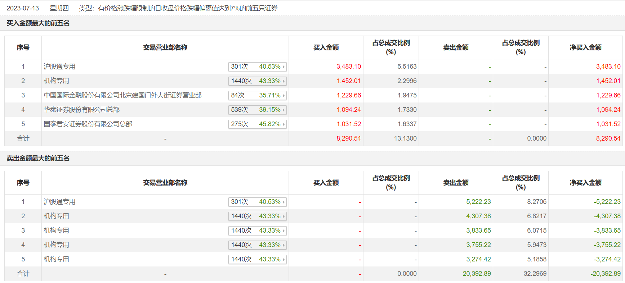Select the 净买入金额 header in sell-side table
Screen dimensions: 625x283
coord(585,183)
